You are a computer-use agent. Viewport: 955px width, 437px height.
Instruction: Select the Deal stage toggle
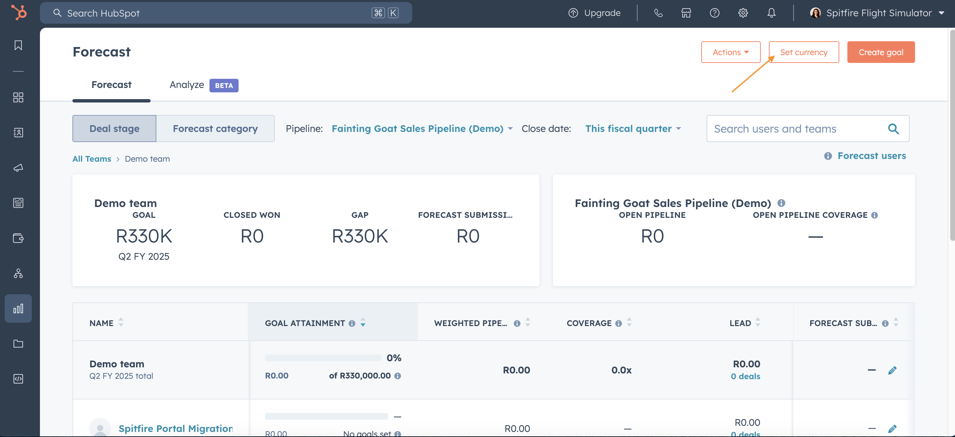114,129
